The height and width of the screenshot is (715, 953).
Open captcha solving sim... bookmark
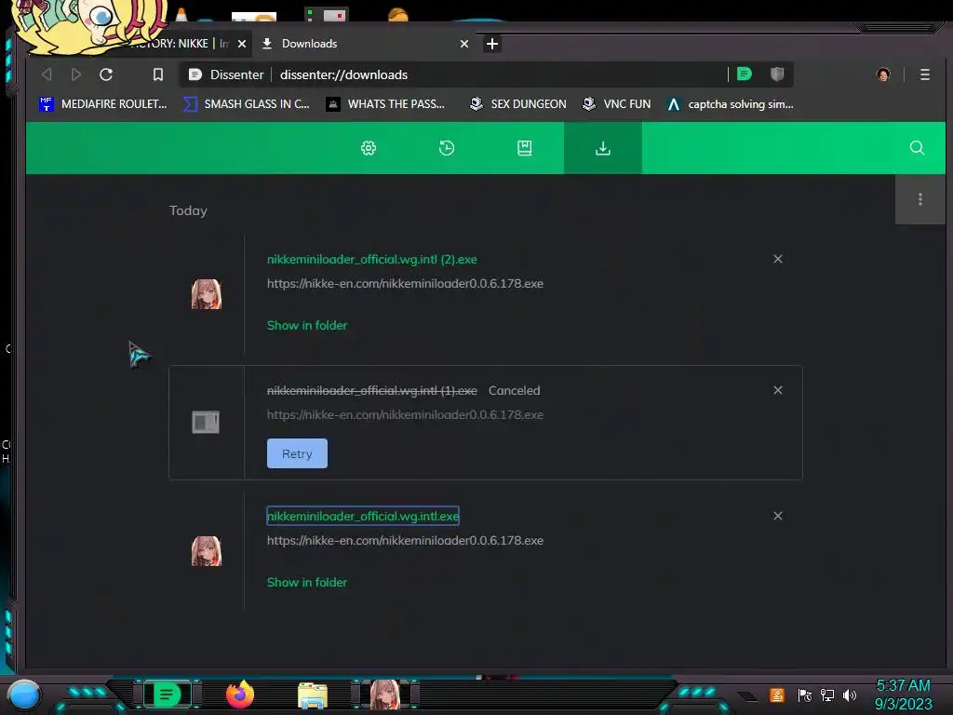click(730, 104)
